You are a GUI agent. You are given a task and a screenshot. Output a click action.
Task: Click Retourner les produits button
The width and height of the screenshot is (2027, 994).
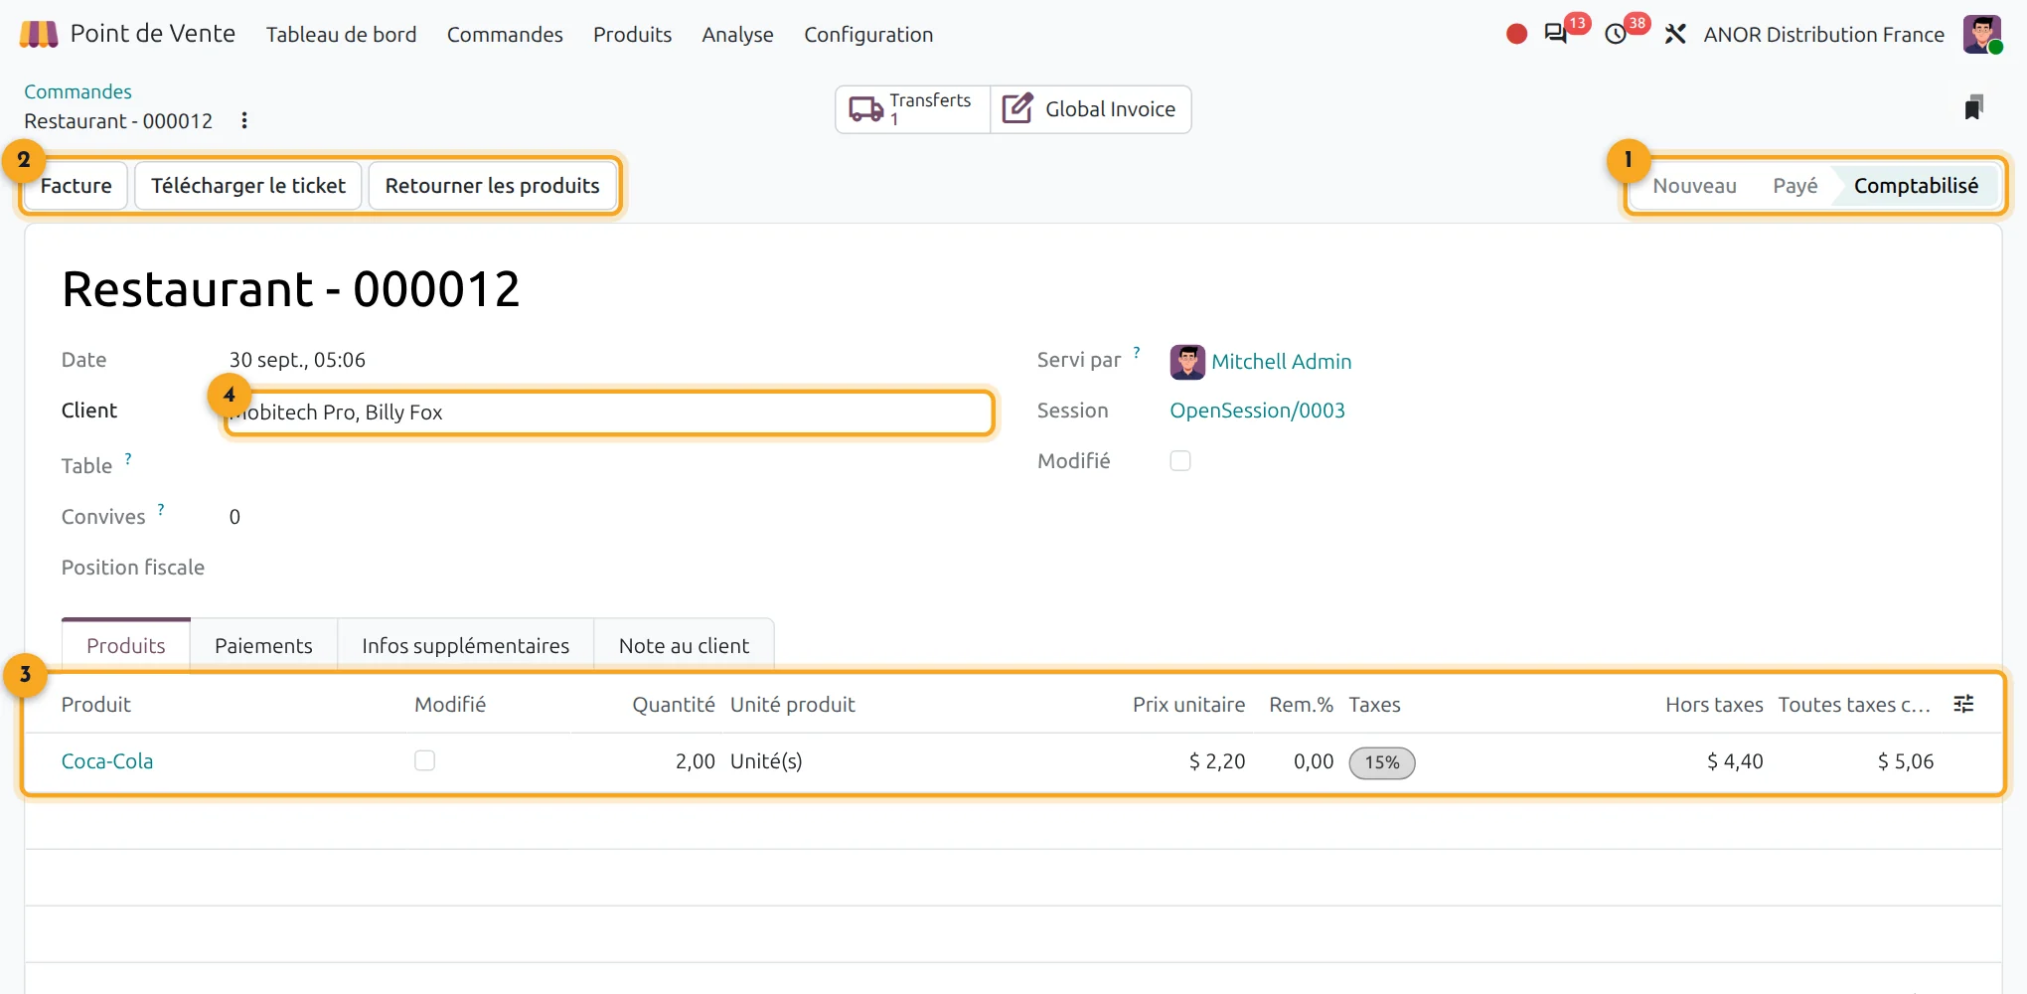click(x=493, y=186)
